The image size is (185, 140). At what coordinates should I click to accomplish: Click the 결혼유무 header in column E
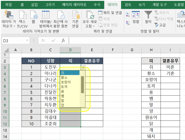point(92,61)
